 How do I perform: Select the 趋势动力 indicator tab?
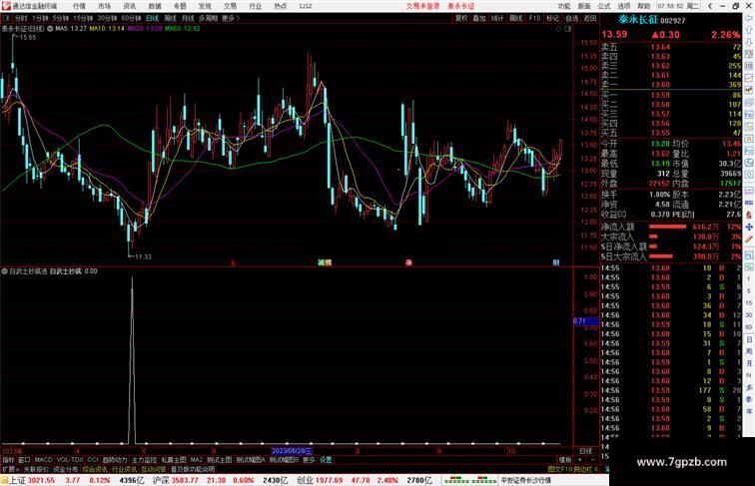click(115, 460)
